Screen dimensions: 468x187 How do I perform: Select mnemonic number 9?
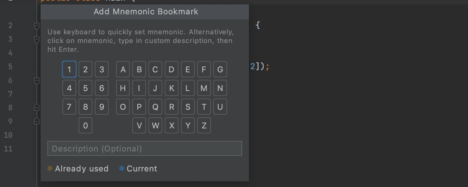(x=102, y=107)
